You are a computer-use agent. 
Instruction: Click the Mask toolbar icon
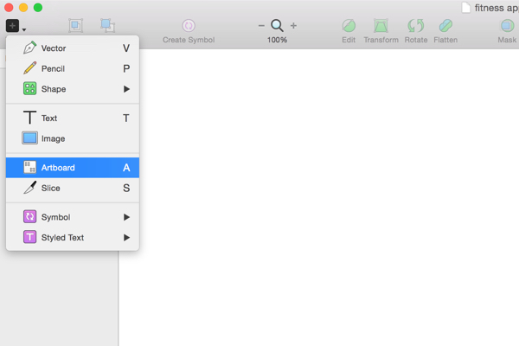[x=507, y=25]
